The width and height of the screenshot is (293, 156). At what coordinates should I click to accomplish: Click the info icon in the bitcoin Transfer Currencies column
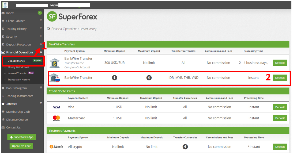point(185,147)
